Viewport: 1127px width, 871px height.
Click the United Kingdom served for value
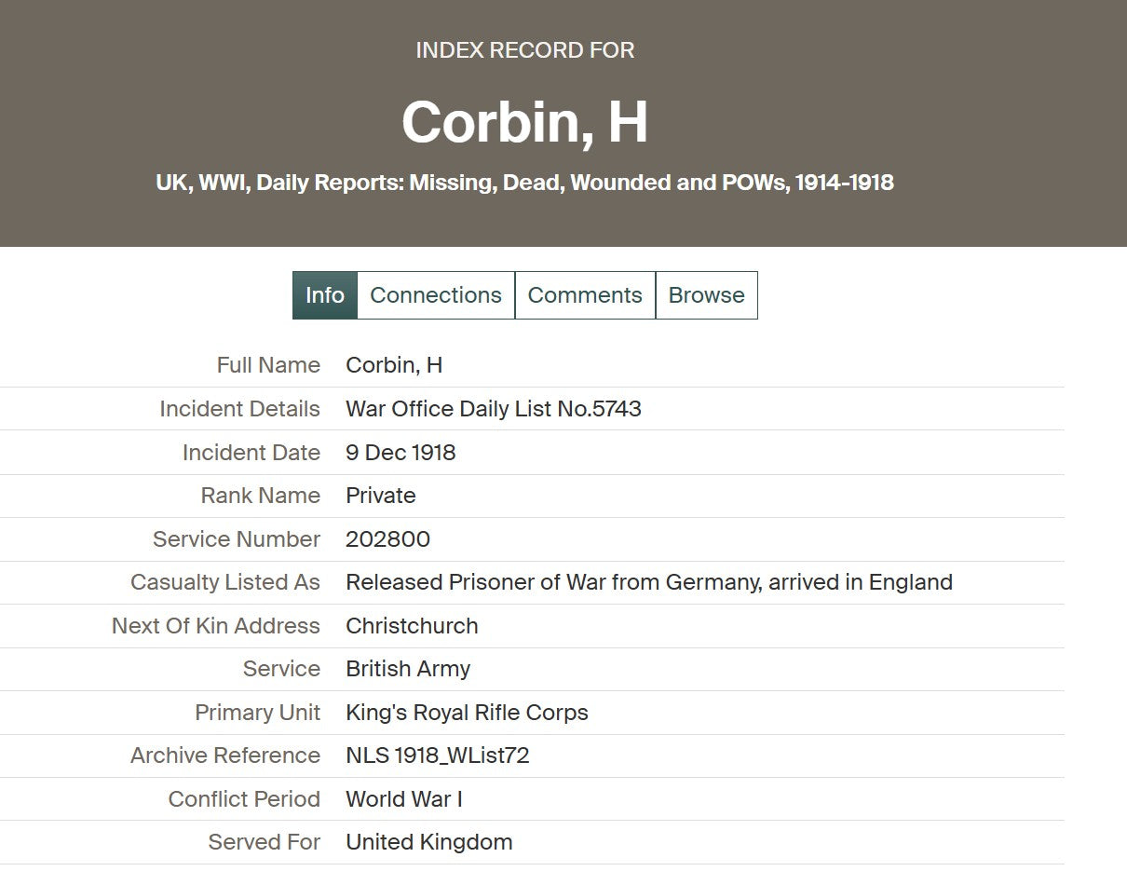(x=429, y=842)
